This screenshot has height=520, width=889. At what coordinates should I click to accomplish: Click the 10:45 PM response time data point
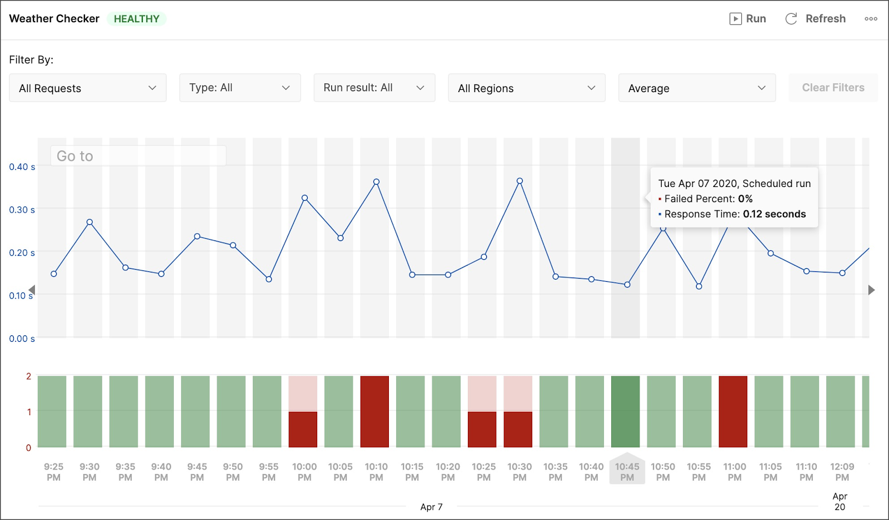pos(627,285)
